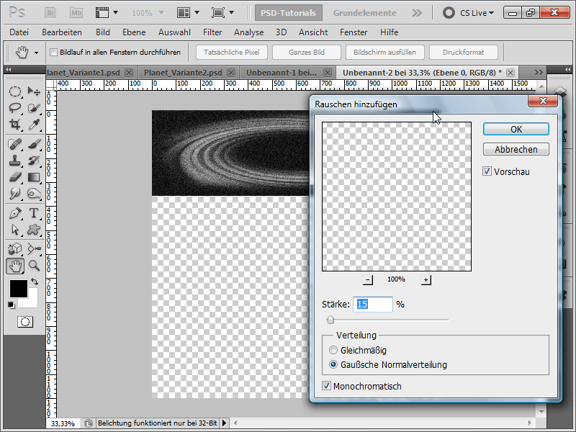Uncheck the Vorschau checkbox
Viewport: 576px width, 432px height.
click(487, 171)
